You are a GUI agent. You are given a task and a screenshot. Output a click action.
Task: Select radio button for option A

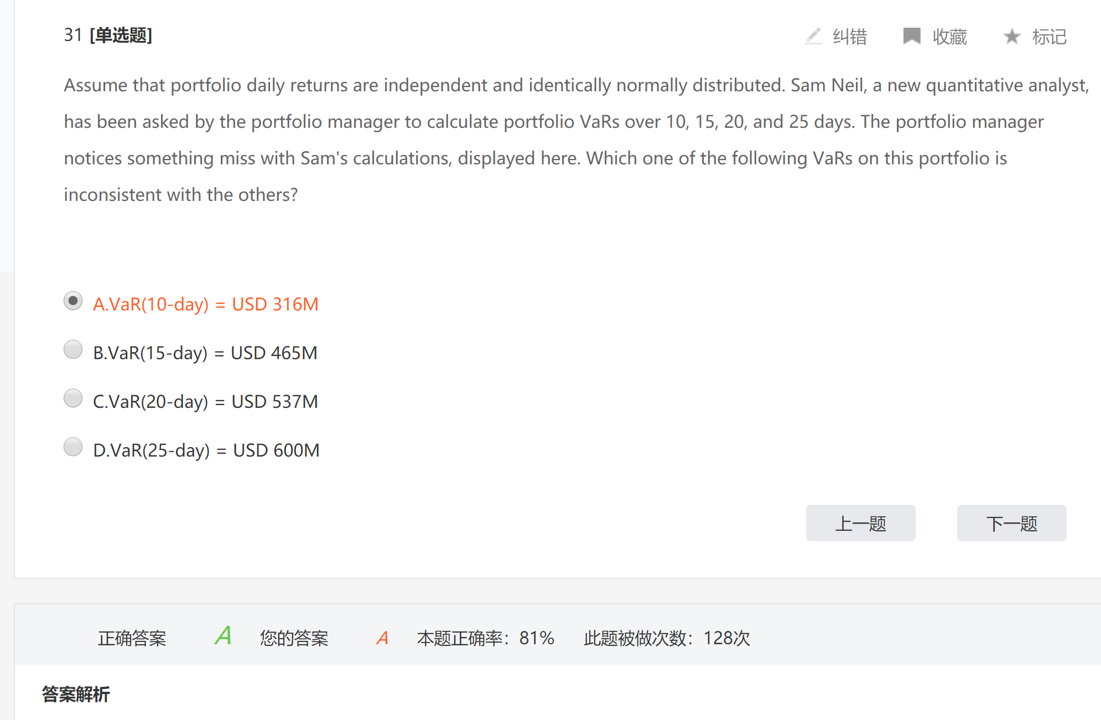73,301
